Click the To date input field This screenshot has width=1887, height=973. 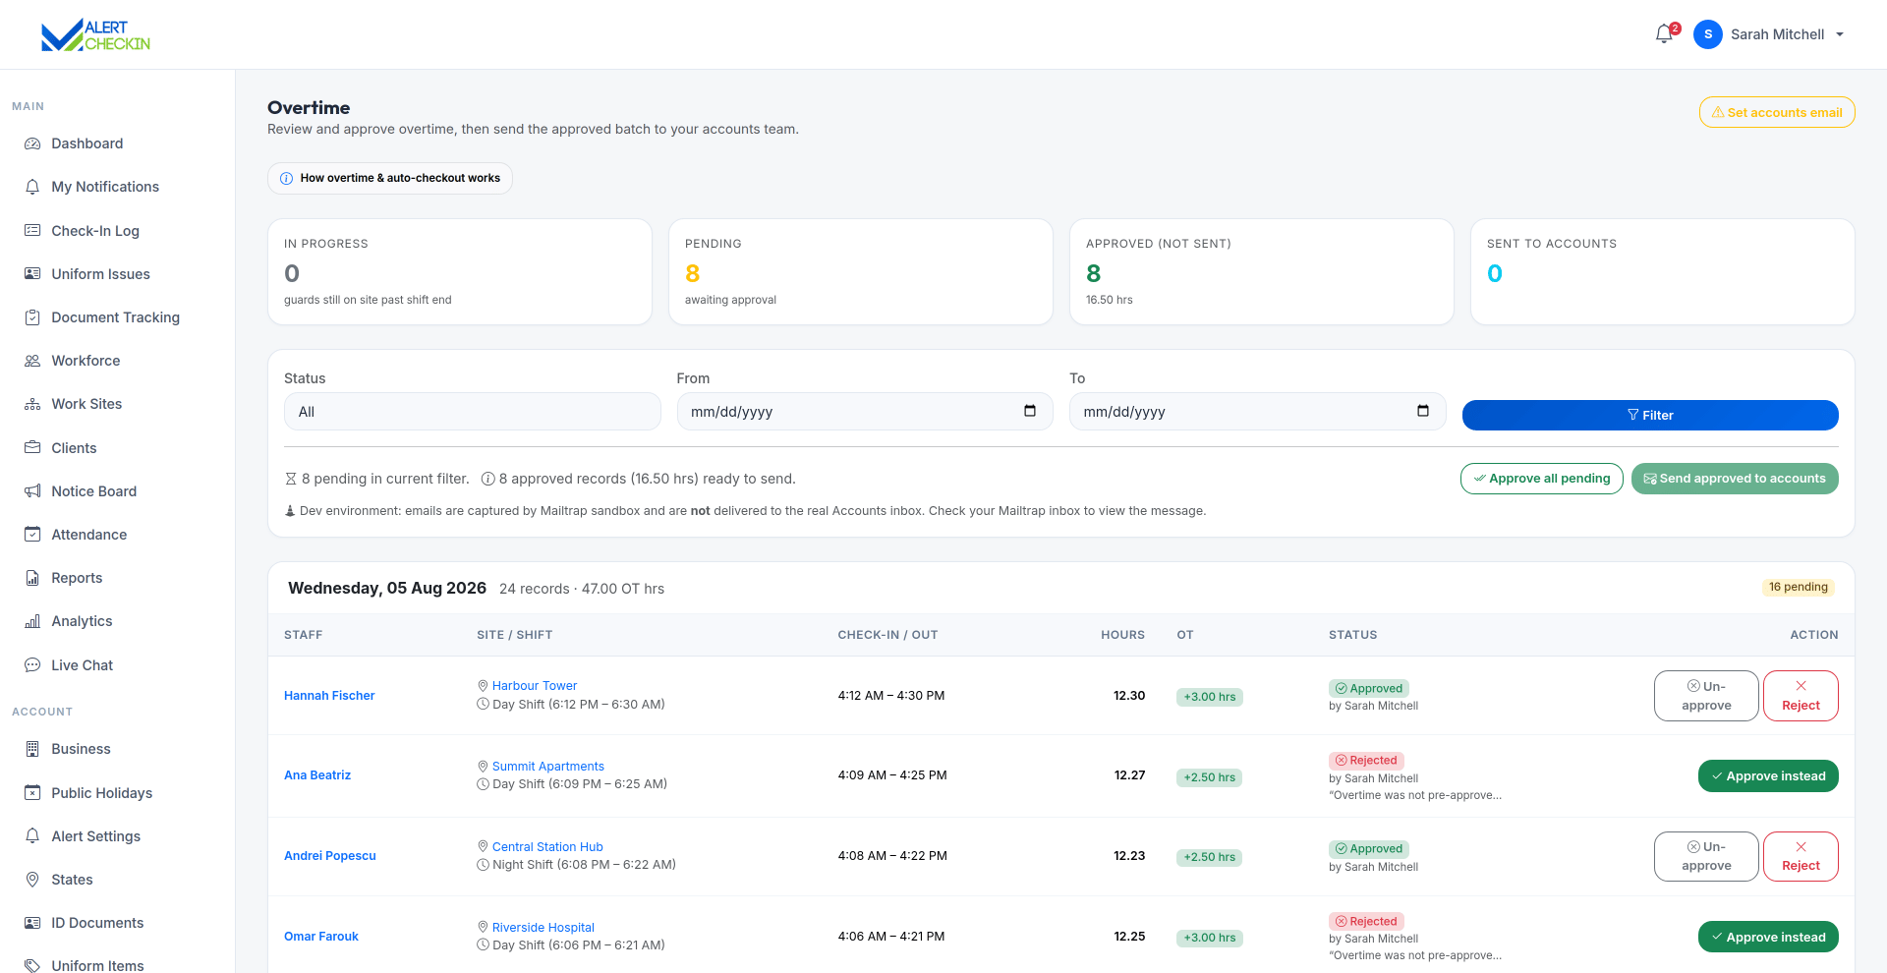point(1258,412)
